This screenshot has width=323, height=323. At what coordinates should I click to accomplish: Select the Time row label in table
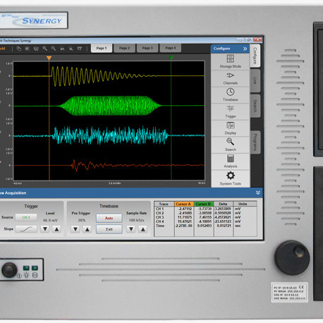click(x=160, y=226)
